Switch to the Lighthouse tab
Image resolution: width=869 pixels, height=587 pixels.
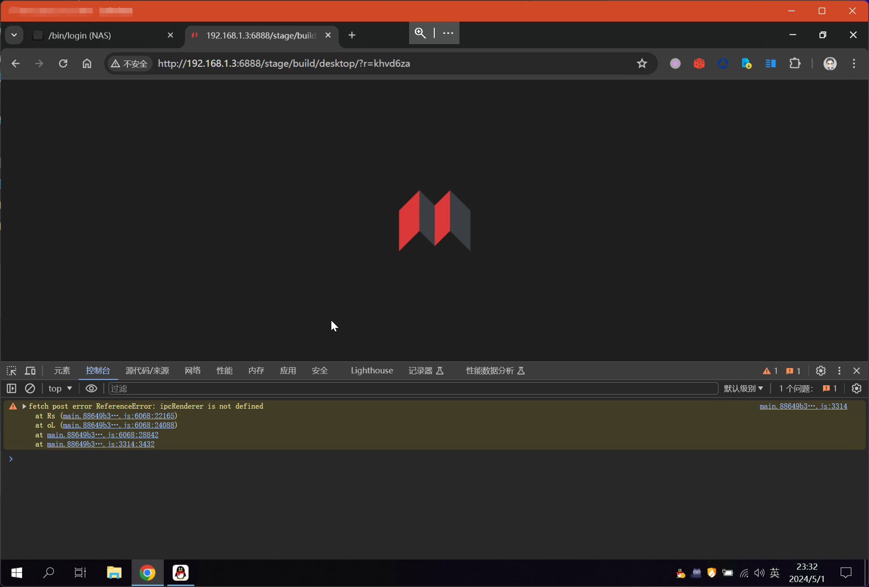click(372, 371)
